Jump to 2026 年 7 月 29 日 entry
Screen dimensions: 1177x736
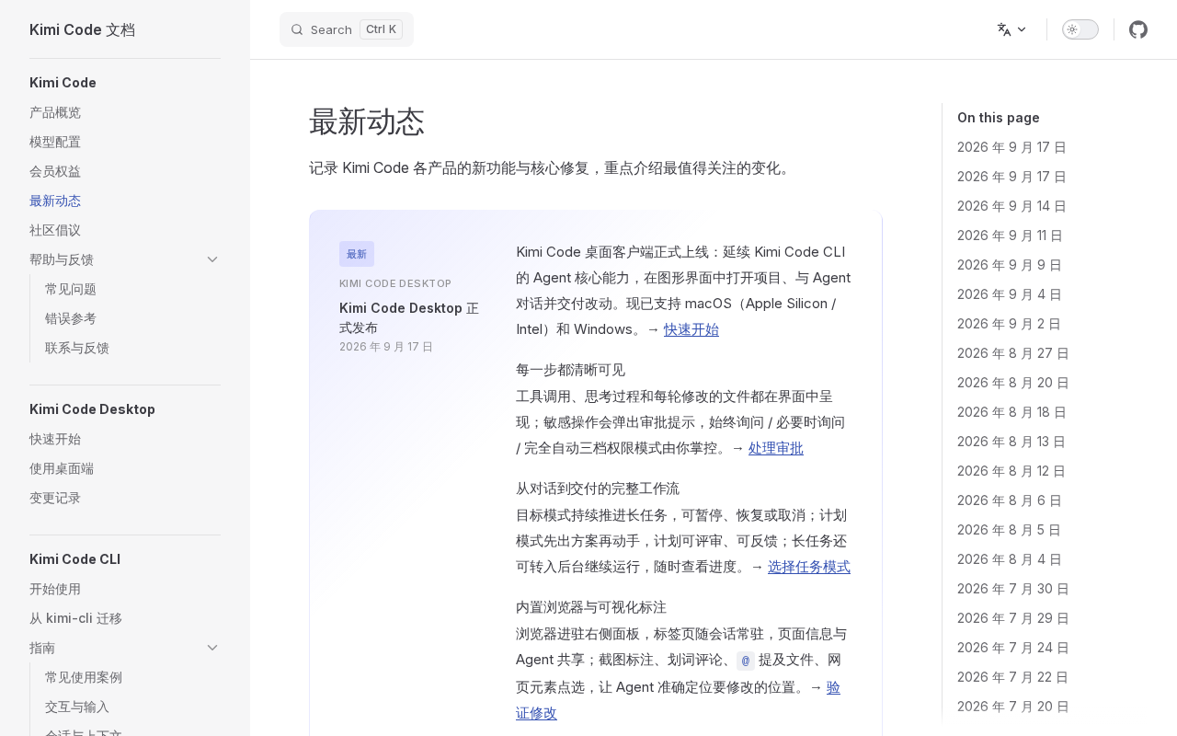pyautogui.click(x=1013, y=618)
